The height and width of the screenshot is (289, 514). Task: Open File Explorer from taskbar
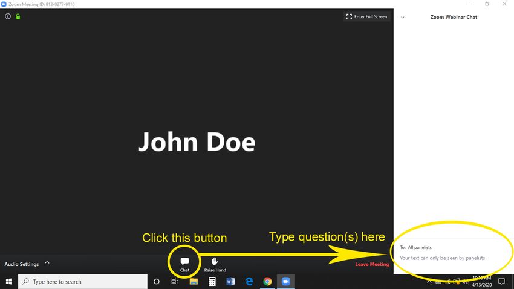(x=194, y=282)
